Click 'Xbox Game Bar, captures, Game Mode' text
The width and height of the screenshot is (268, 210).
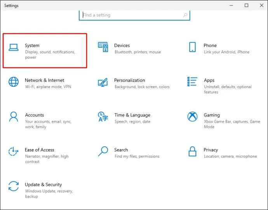pos(232,124)
